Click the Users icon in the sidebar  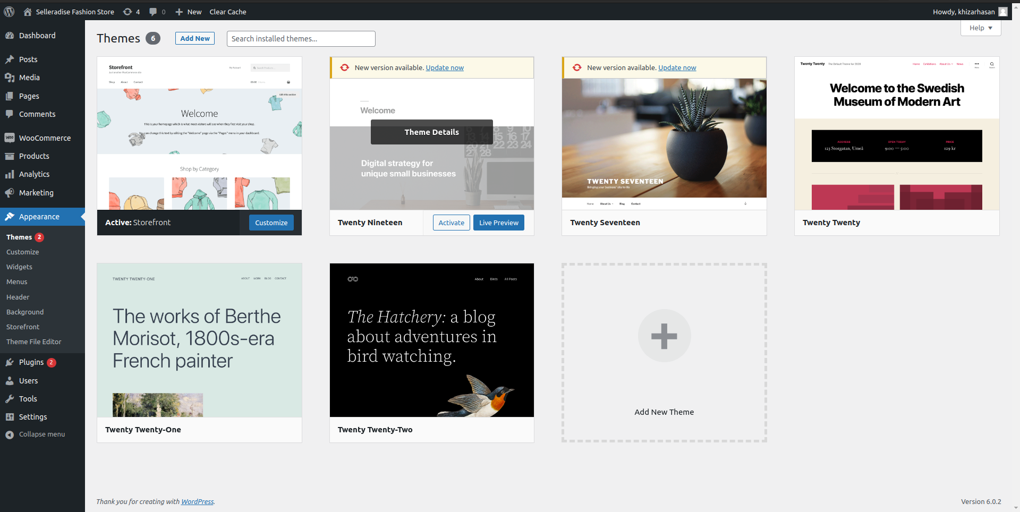pos(10,381)
